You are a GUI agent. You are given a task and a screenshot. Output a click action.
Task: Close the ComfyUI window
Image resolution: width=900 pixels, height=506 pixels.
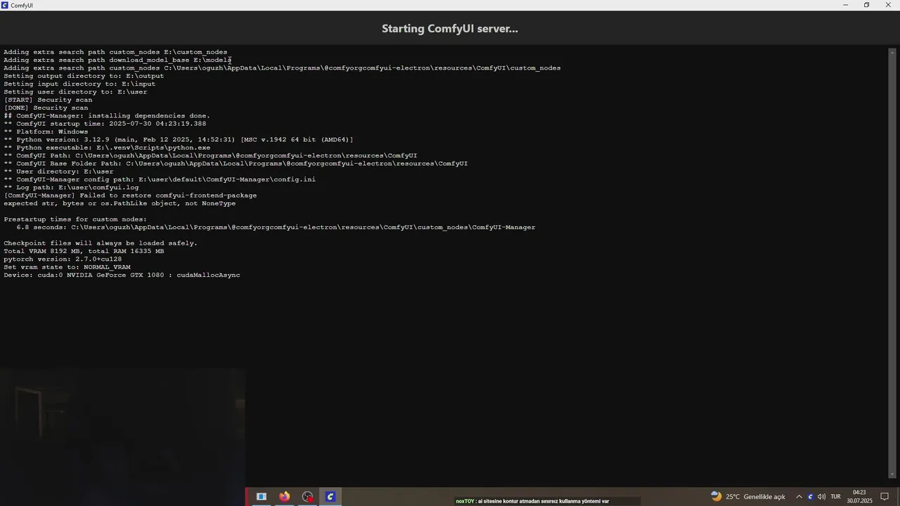point(889,5)
